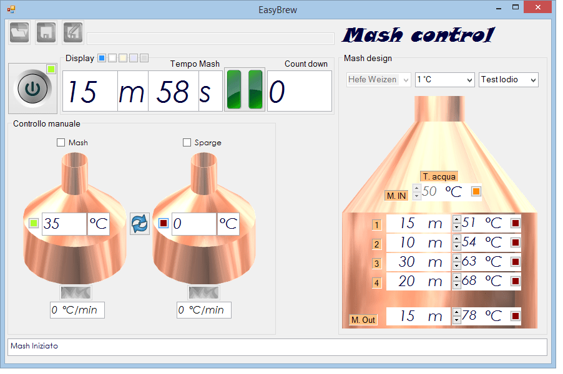
Task: Toggle red square on step 3 row
Action: [516, 262]
